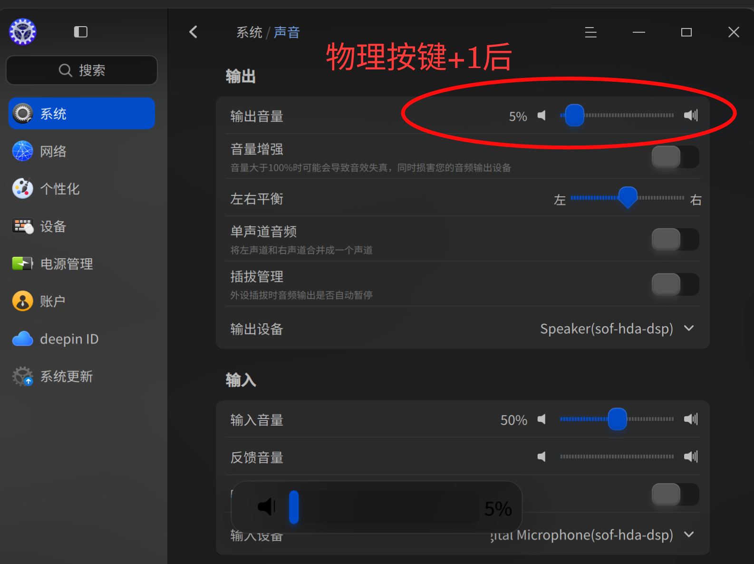Click the output volume slider handle
Screen dimensions: 754x564
(574, 116)
